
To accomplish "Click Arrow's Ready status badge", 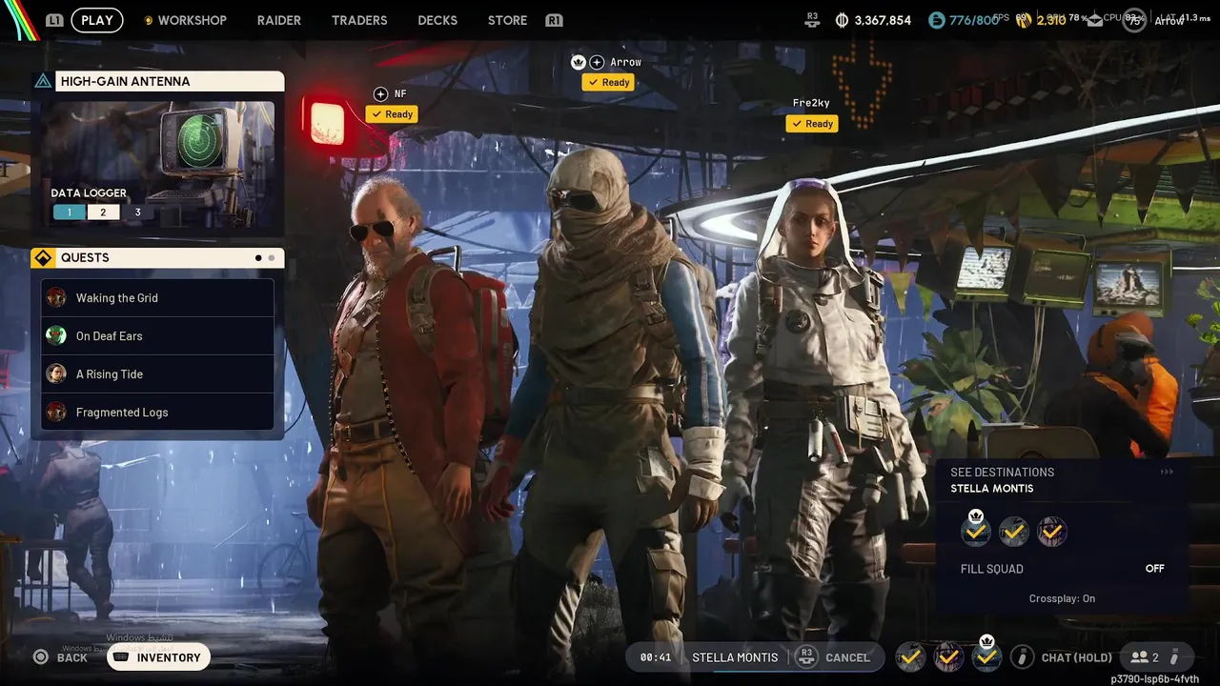I will click(608, 83).
